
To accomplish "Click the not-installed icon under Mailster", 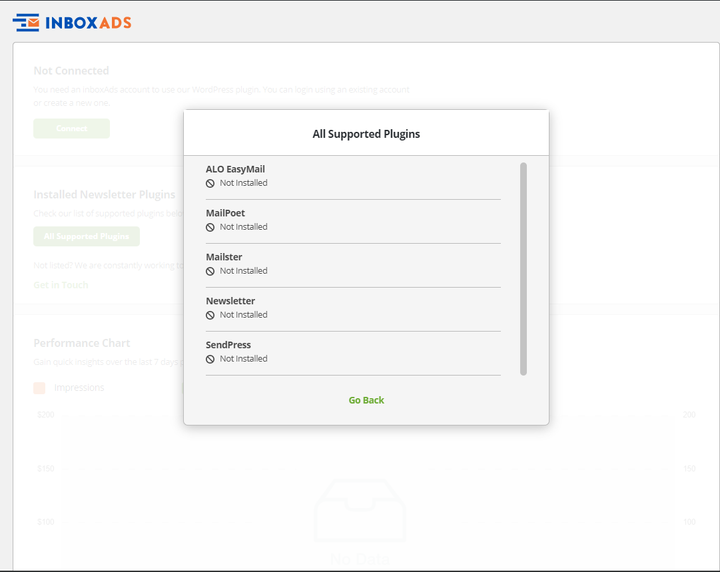I will [x=210, y=271].
